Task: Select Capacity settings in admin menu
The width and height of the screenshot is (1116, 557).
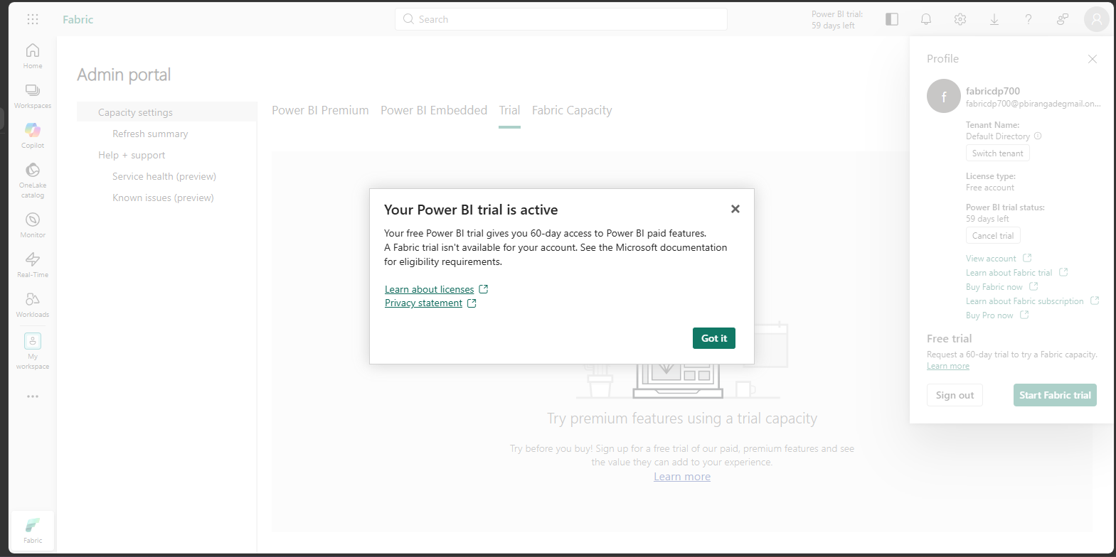Action: 166,112
